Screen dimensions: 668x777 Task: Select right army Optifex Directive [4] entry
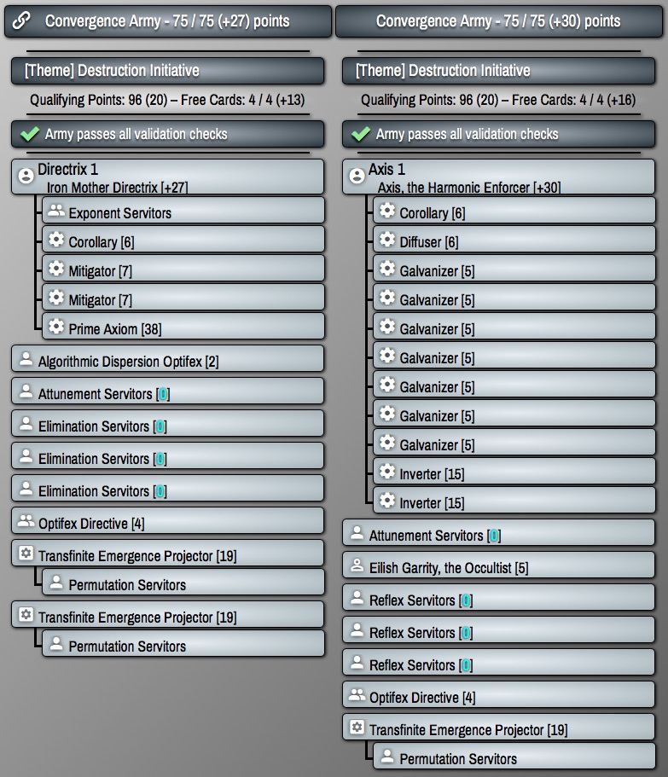click(x=499, y=695)
